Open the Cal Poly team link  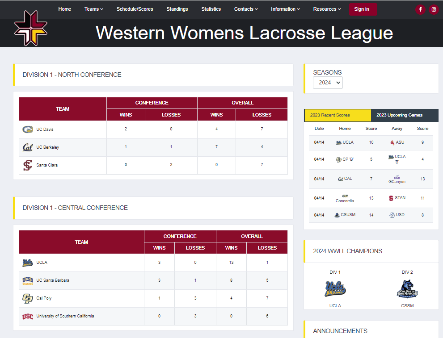click(44, 298)
